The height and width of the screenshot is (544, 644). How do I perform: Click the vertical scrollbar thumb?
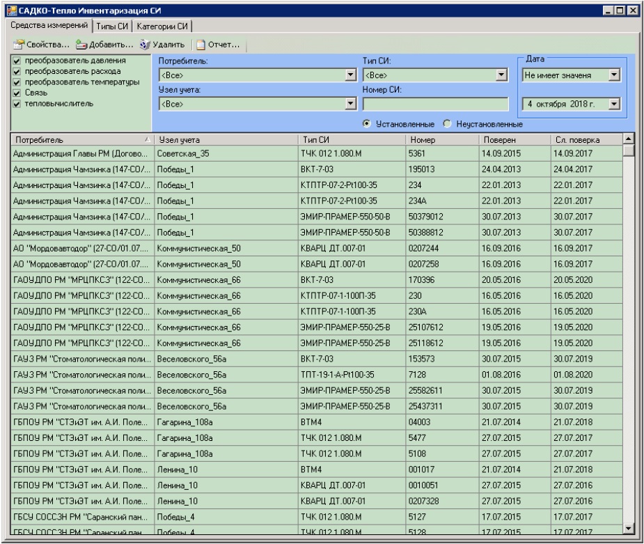628,150
